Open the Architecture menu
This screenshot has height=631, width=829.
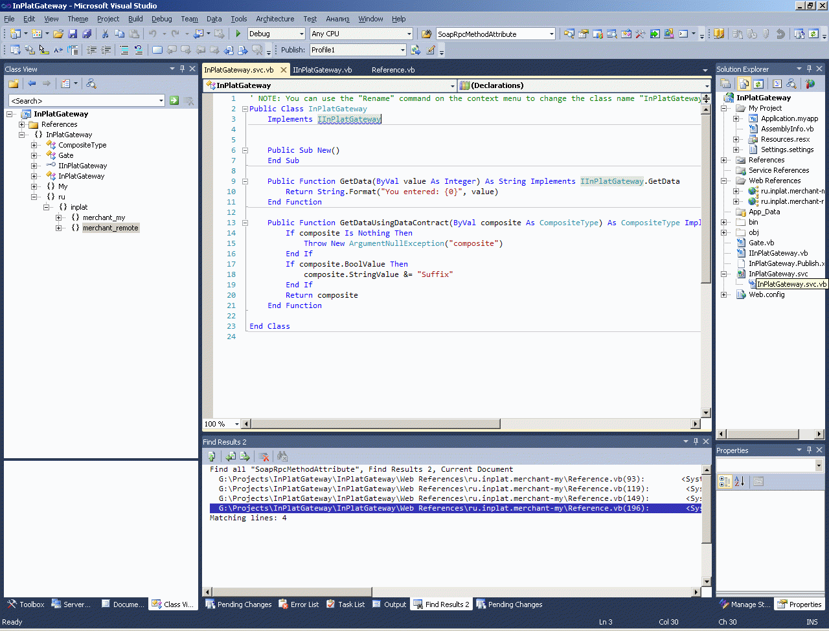point(275,19)
